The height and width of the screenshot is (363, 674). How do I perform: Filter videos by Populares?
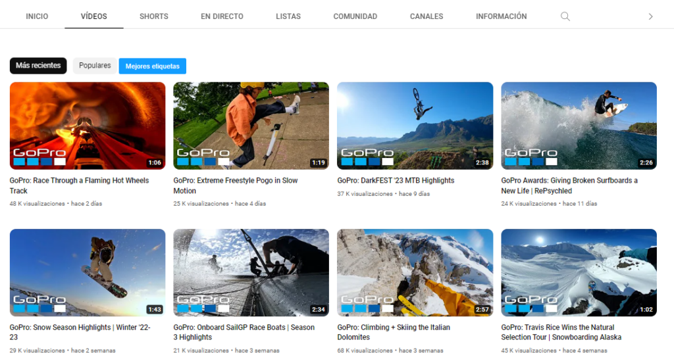tap(95, 66)
